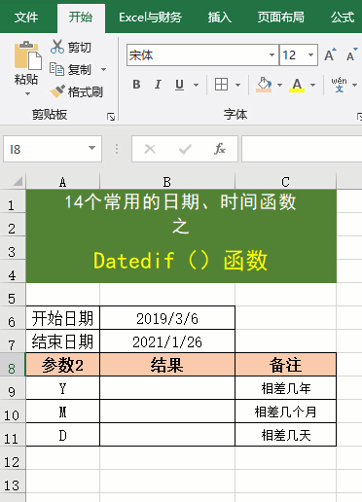Image resolution: width=362 pixels, height=502 pixels.
Task: Expand the underline style dropdown
Action: click(196, 85)
